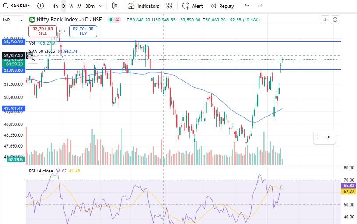Click the compare or add symbol plus icon
Image resolution: width=357 pixels, height=224 pixels.
[40, 6]
